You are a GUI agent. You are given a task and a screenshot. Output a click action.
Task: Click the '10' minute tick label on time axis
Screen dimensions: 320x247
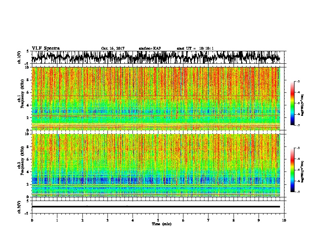coord(284,220)
